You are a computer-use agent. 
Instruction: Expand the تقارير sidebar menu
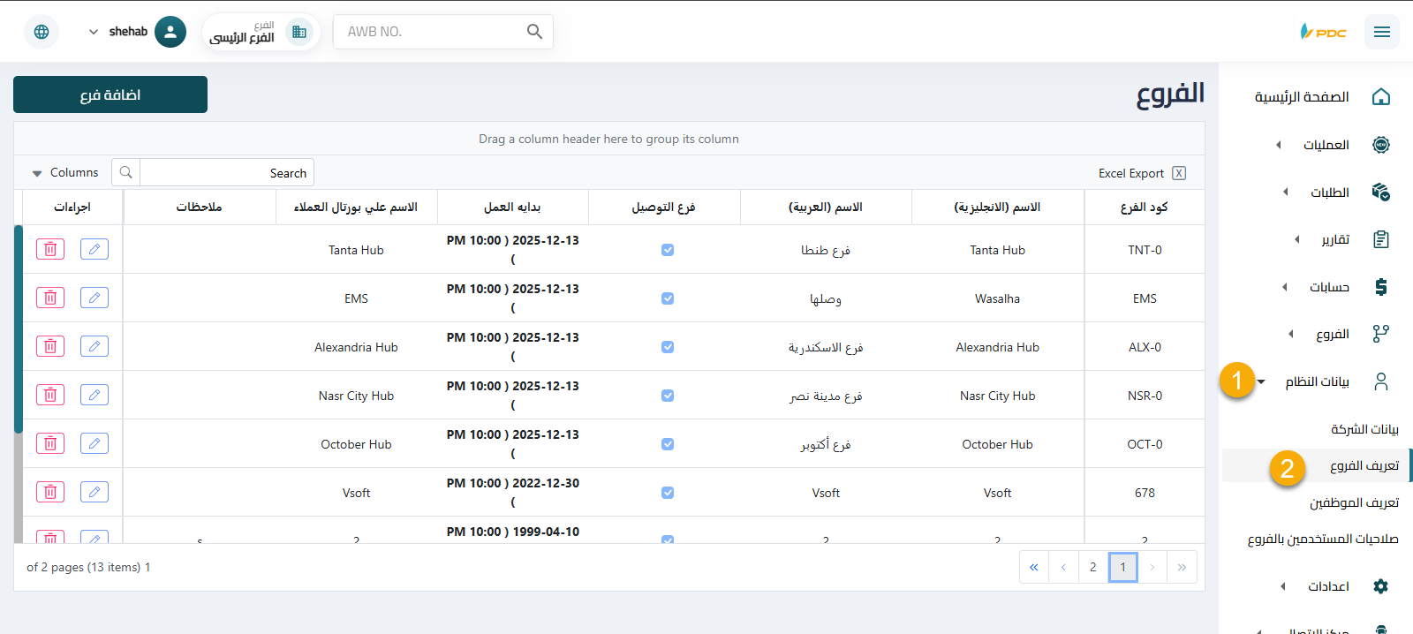click(1297, 239)
